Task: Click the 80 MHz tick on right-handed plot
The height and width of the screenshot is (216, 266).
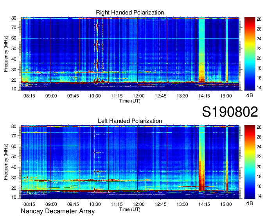Action: (14, 18)
